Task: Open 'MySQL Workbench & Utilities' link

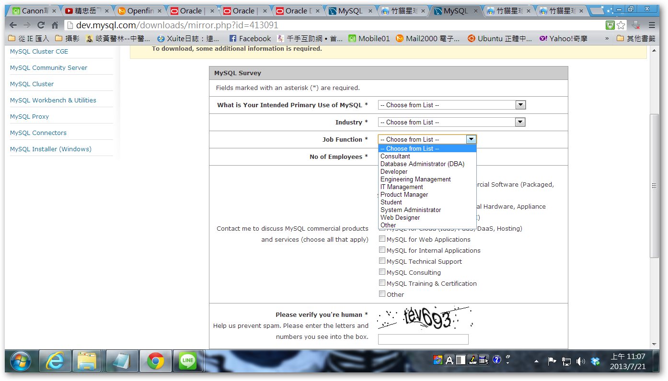Action: [53, 100]
